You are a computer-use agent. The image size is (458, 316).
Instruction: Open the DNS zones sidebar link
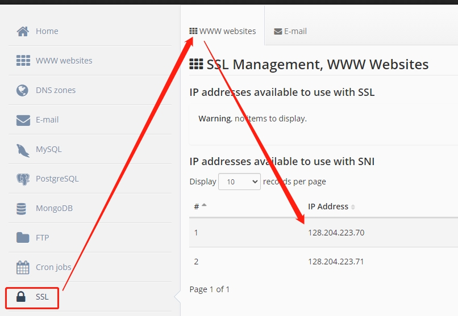[x=56, y=90]
